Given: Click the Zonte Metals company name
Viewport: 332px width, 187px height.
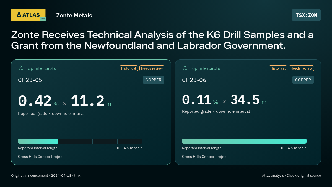Looking at the screenshot, I should point(74,16).
